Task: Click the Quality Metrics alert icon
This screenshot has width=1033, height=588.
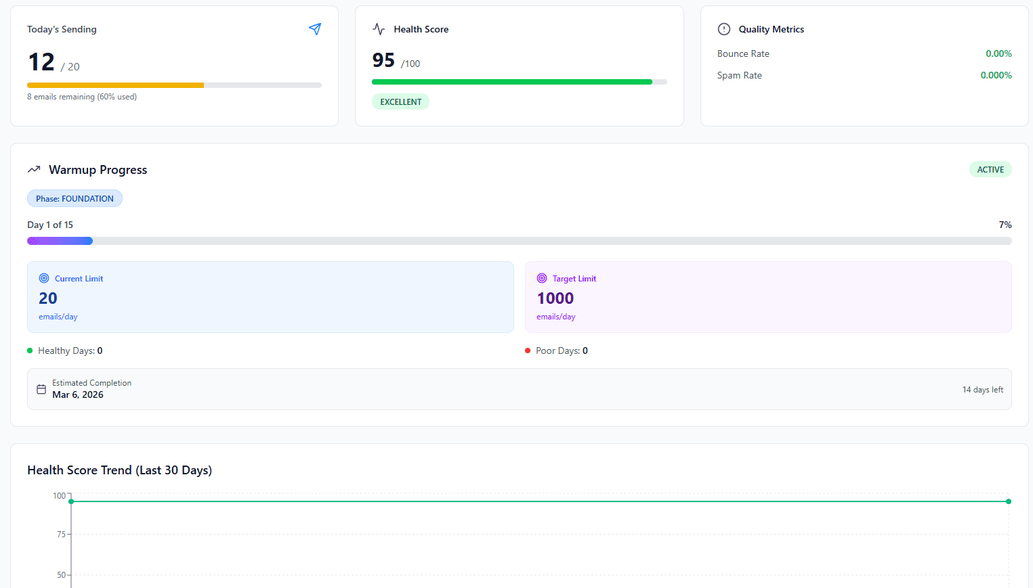Action: click(723, 29)
